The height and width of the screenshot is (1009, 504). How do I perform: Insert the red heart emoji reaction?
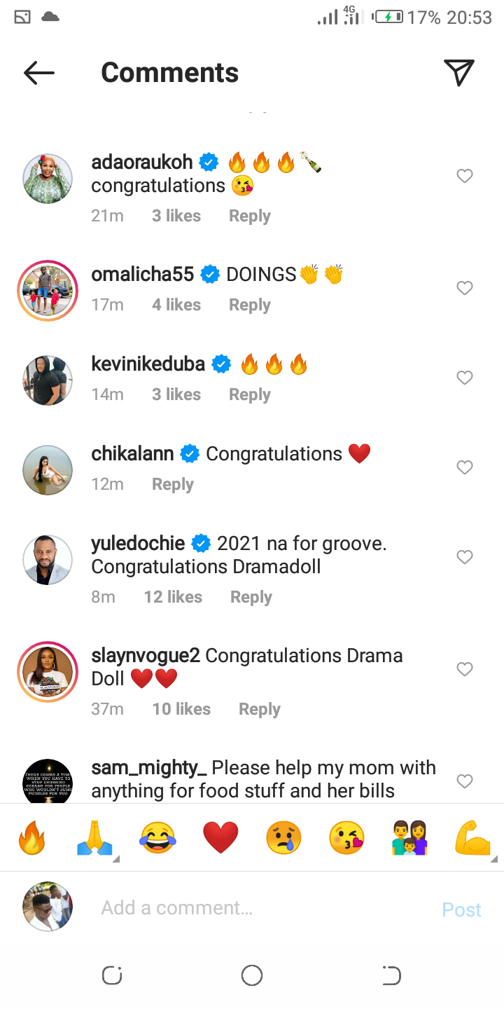(220, 838)
